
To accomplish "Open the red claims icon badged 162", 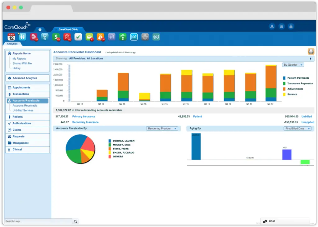I will (67, 37).
